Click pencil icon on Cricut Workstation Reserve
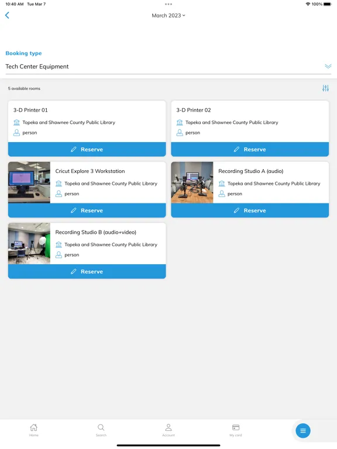Viewport: 337px width, 449px height. pos(74,210)
